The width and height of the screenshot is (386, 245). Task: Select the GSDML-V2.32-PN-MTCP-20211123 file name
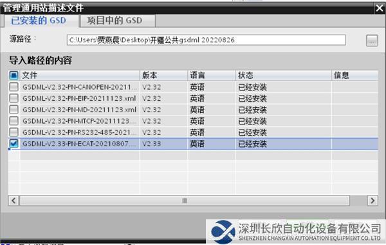79,121
